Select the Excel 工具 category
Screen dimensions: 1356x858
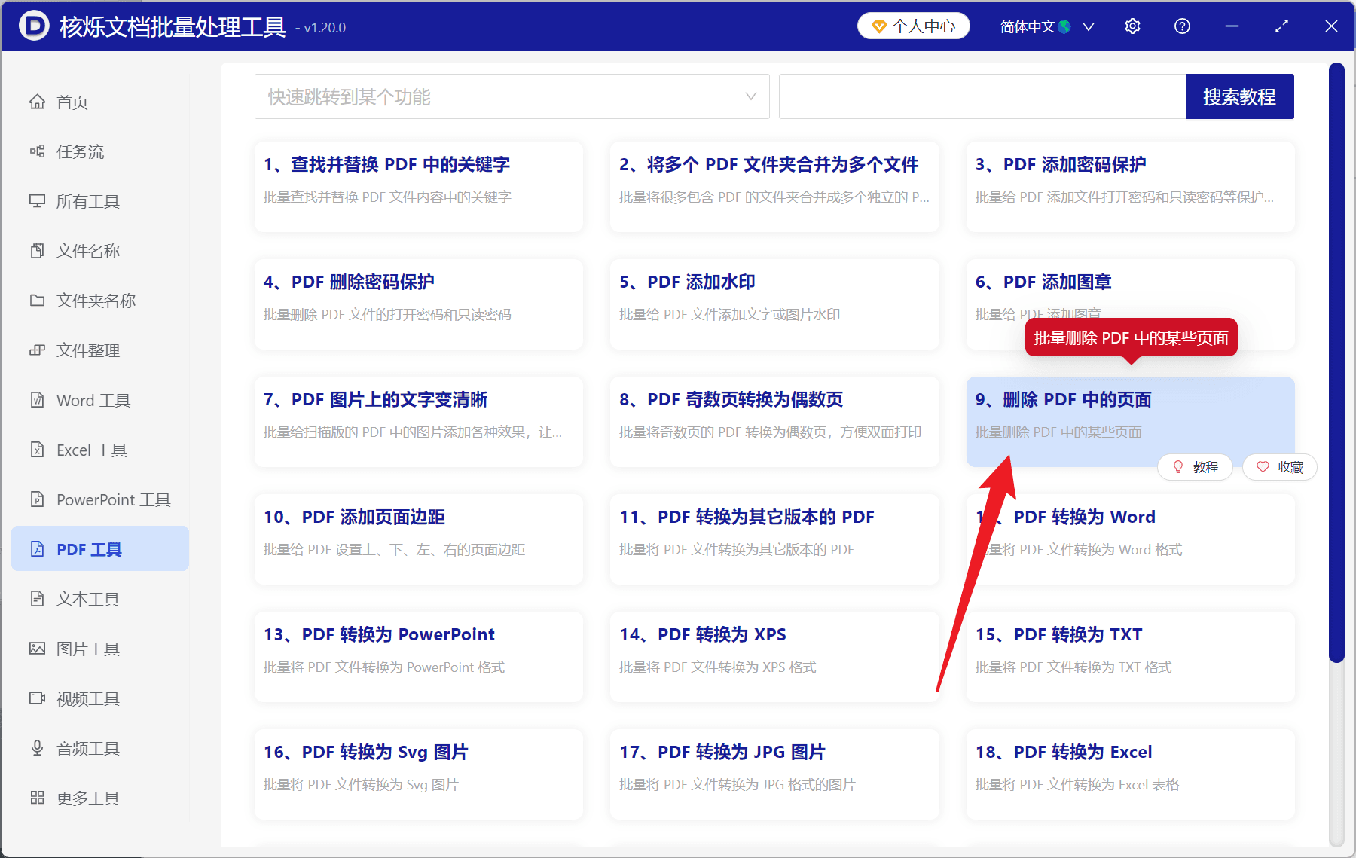89,450
